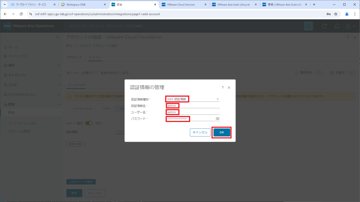Open the user account menu icon
Image resolution: width=360 pixels, height=202 pixels.
(348, 26)
